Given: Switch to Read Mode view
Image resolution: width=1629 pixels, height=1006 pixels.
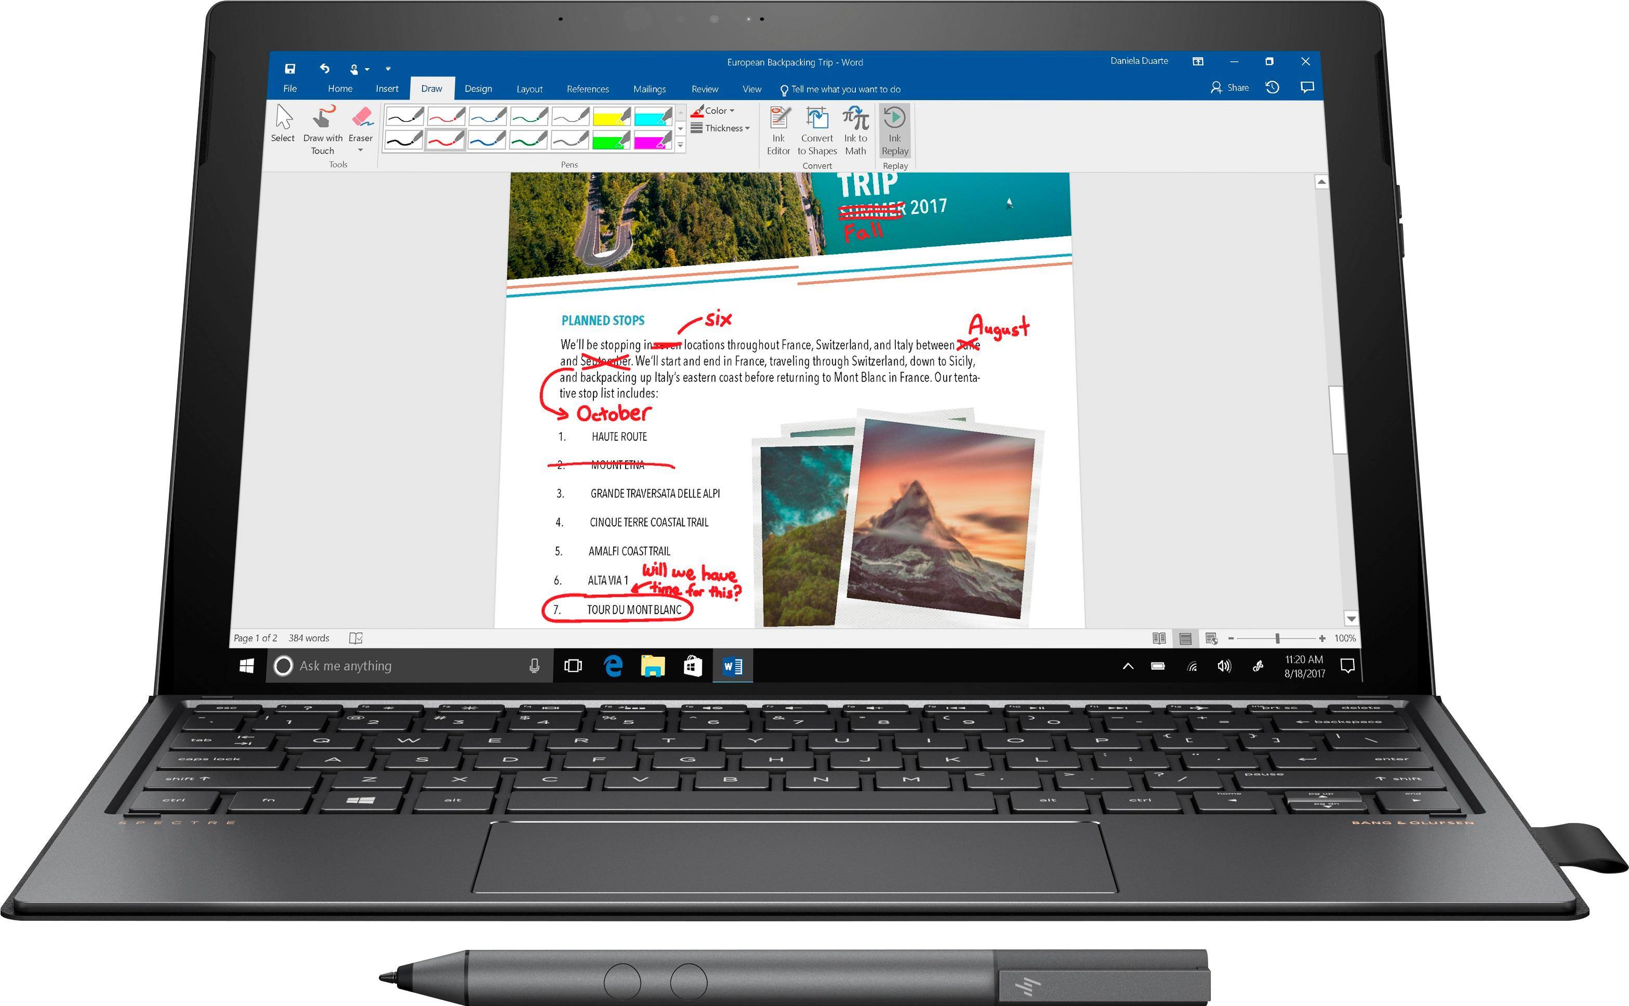Looking at the screenshot, I should tap(1159, 638).
